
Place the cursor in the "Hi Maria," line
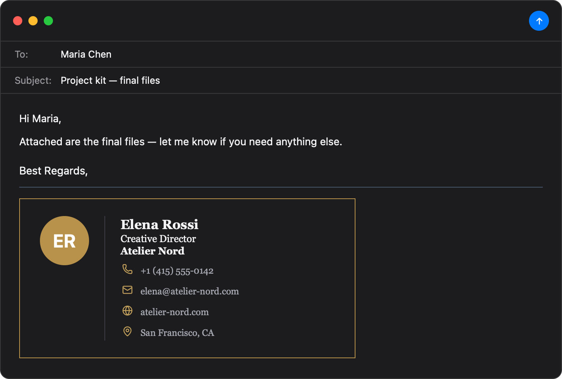point(40,119)
